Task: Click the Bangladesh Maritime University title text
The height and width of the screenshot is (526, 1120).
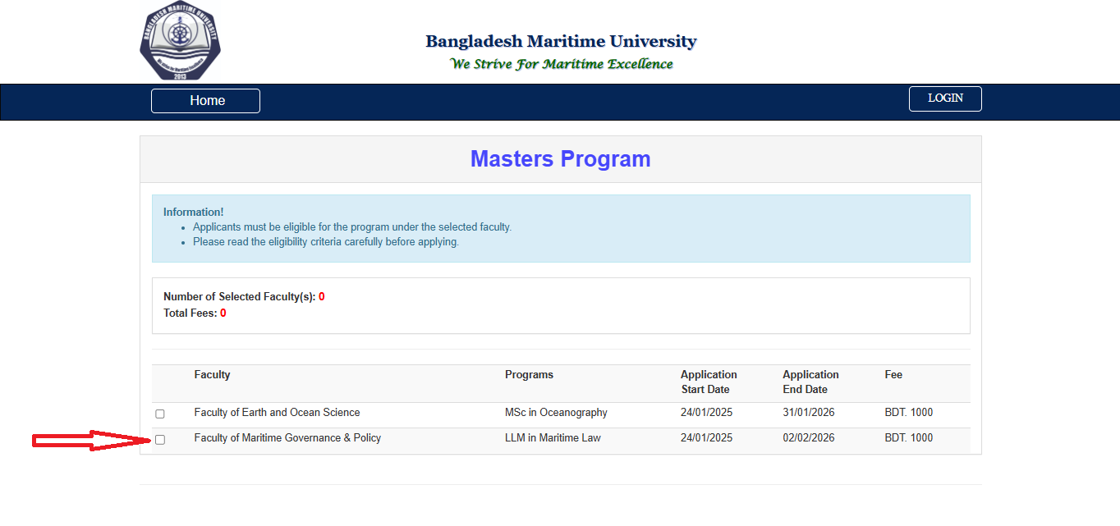Action: click(x=561, y=41)
